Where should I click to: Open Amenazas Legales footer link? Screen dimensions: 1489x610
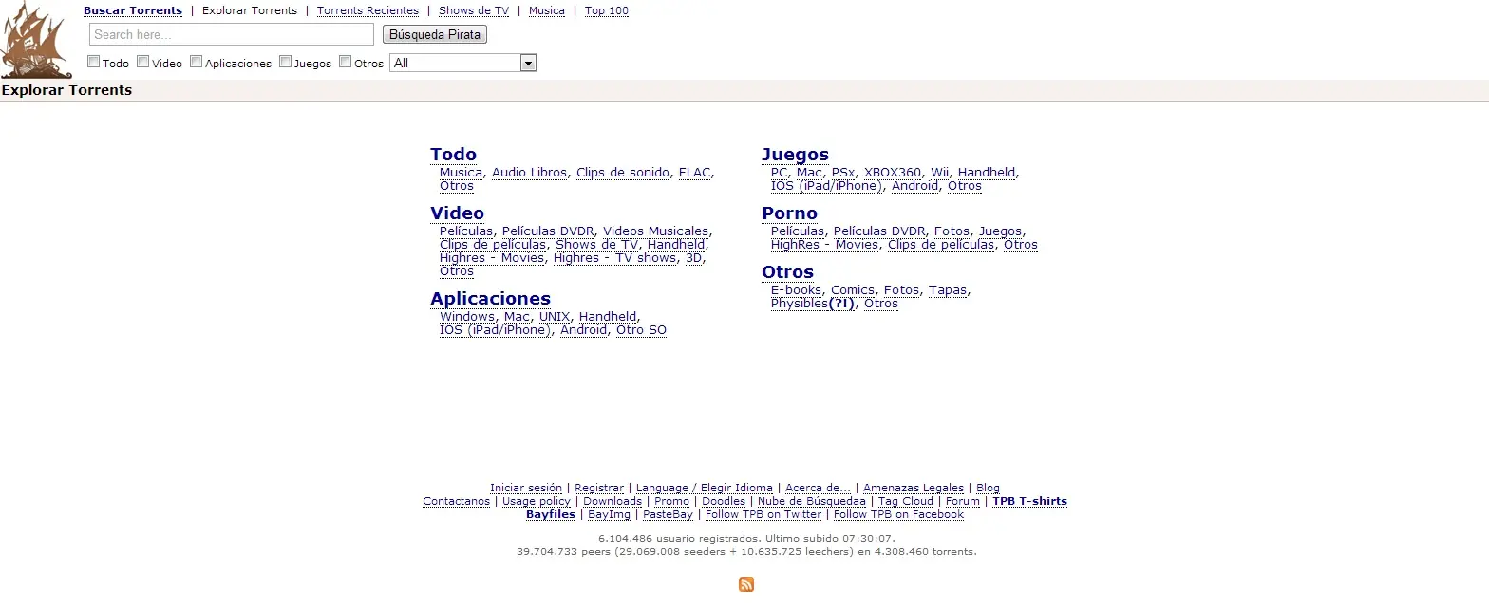pos(914,488)
